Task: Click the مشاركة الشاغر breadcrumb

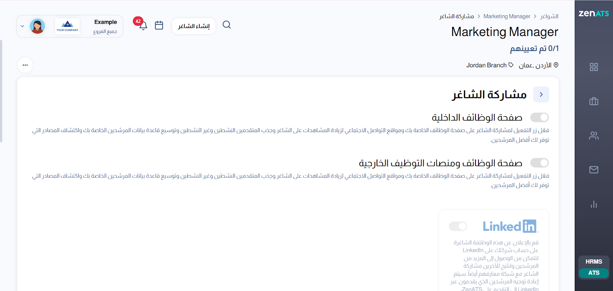Action: coord(457,16)
